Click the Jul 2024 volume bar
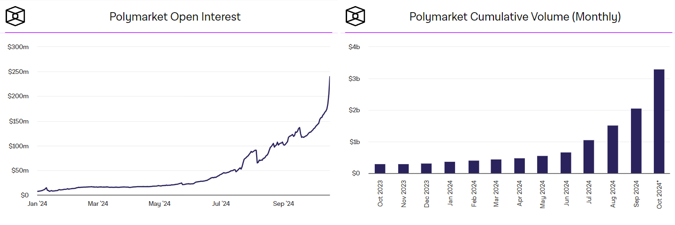Viewport: 675px width, 225px height. click(x=590, y=157)
